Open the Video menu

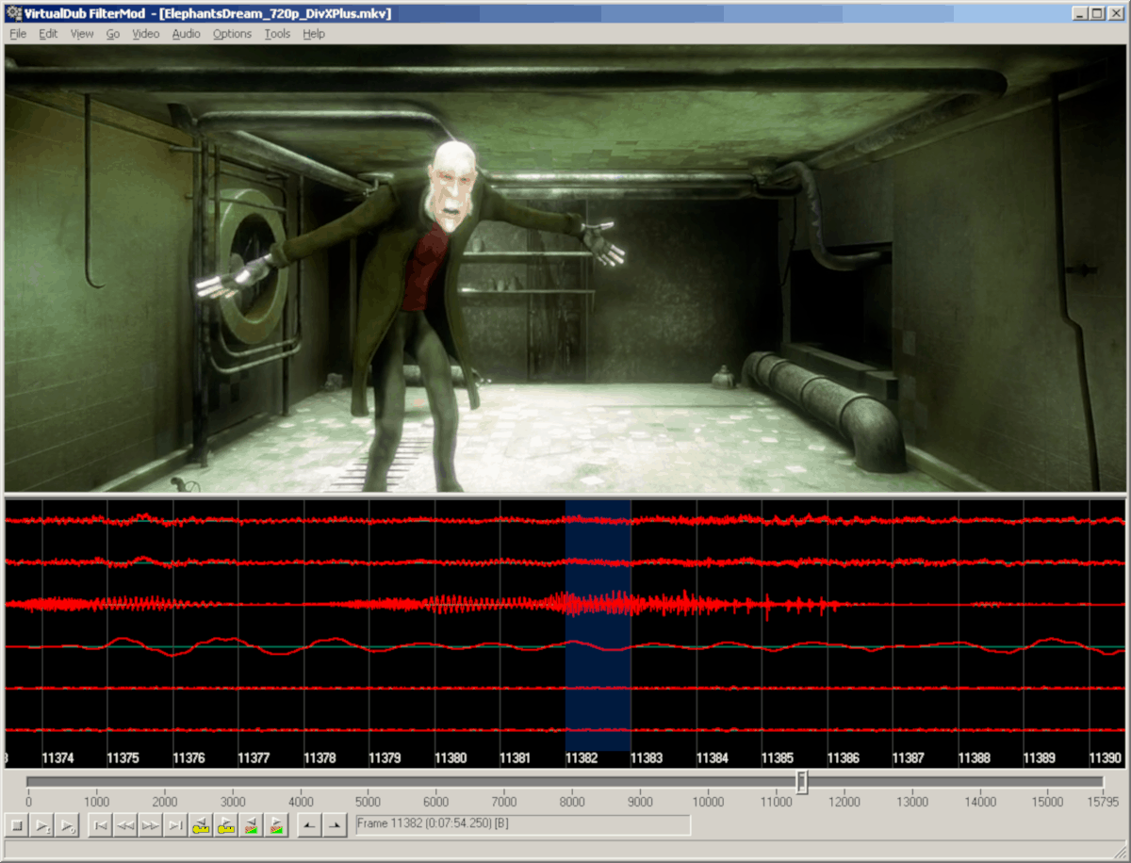click(146, 33)
